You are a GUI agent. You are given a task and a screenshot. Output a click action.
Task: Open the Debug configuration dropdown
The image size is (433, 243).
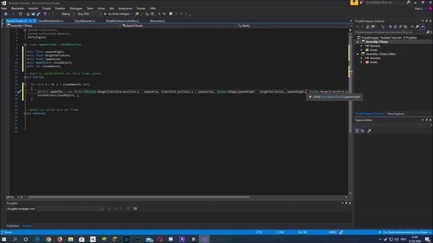68,14
